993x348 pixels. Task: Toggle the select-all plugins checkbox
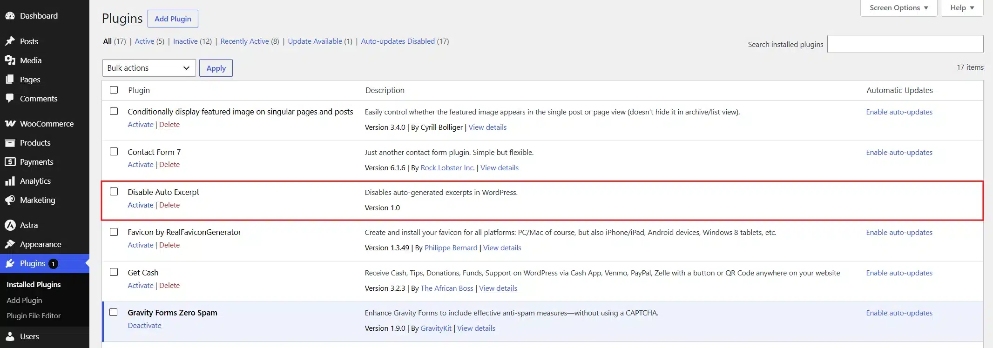tap(114, 90)
